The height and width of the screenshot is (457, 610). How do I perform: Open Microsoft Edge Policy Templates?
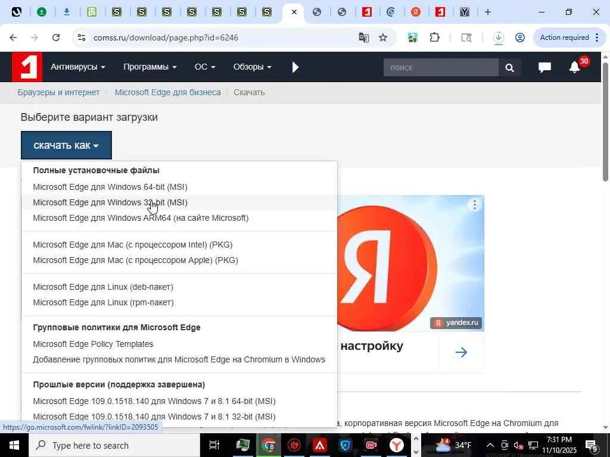(x=93, y=345)
